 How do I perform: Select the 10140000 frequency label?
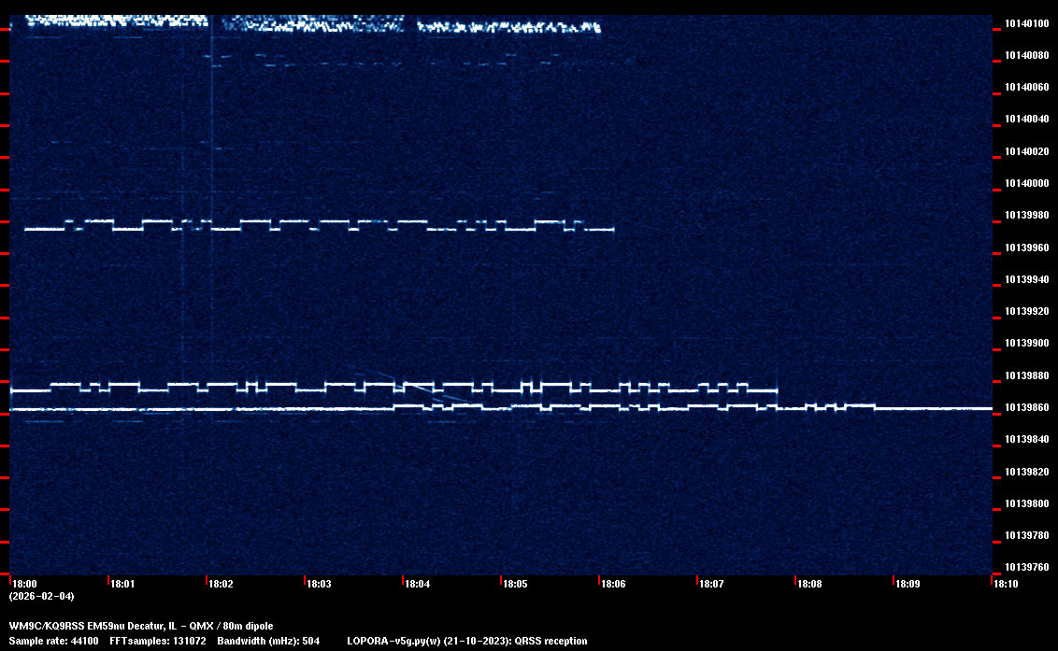coord(1027,183)
